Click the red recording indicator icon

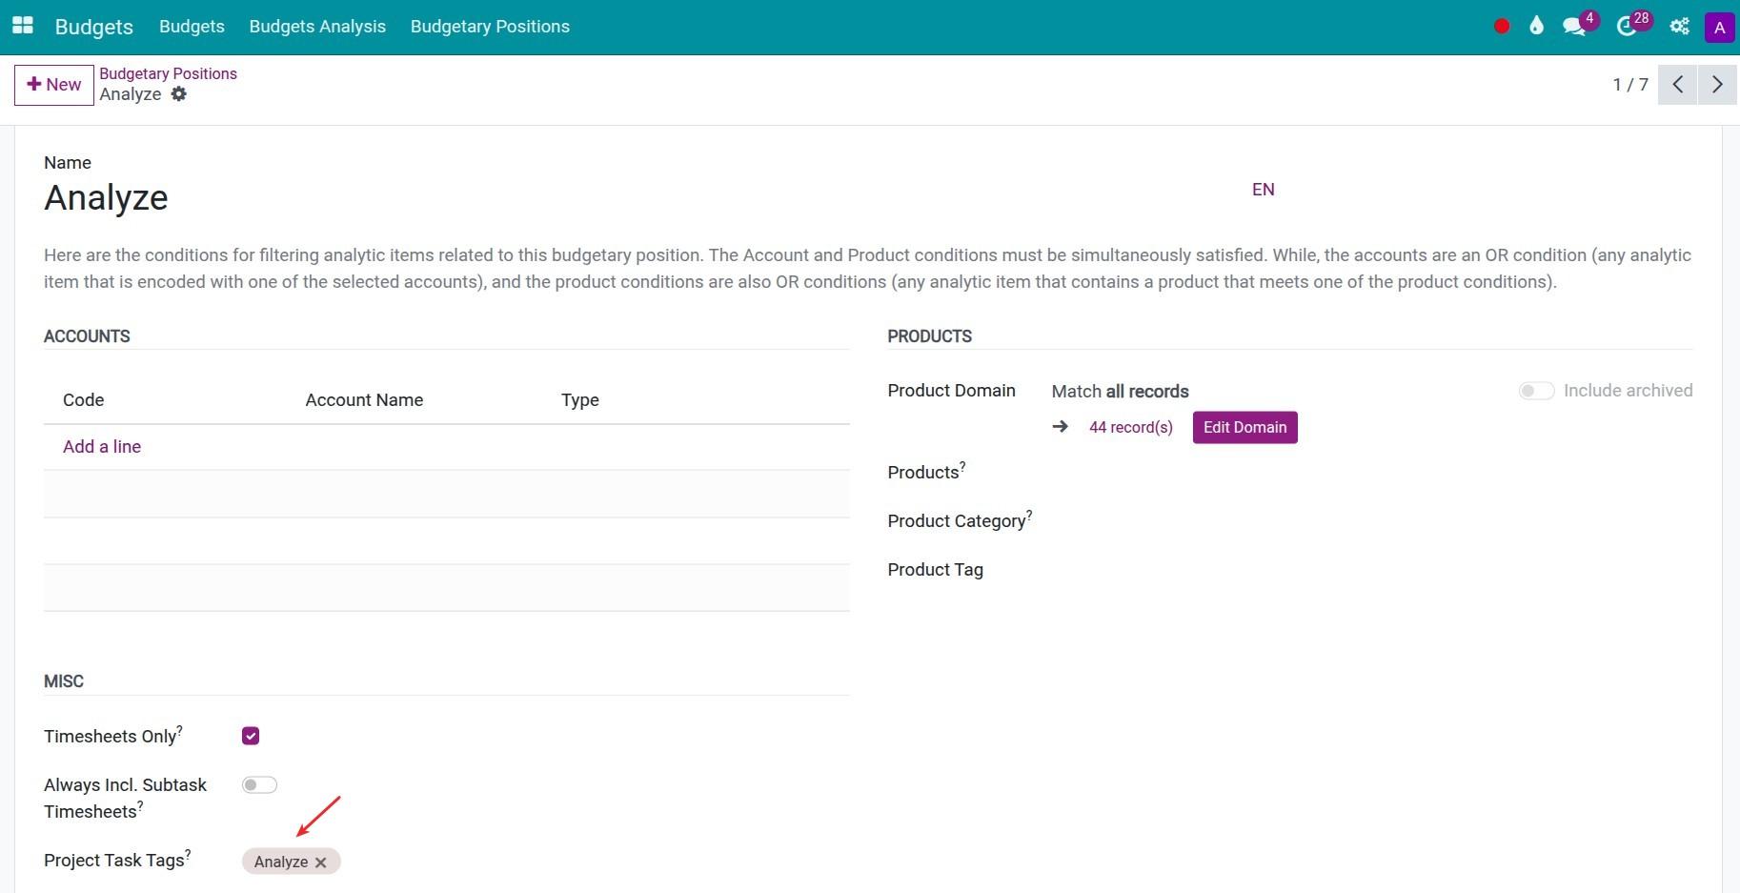pyautogui.click(x=1502, y=27)
